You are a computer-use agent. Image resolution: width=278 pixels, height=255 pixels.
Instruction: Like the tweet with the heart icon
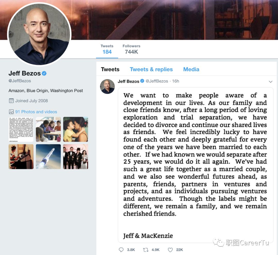[170, 250]
